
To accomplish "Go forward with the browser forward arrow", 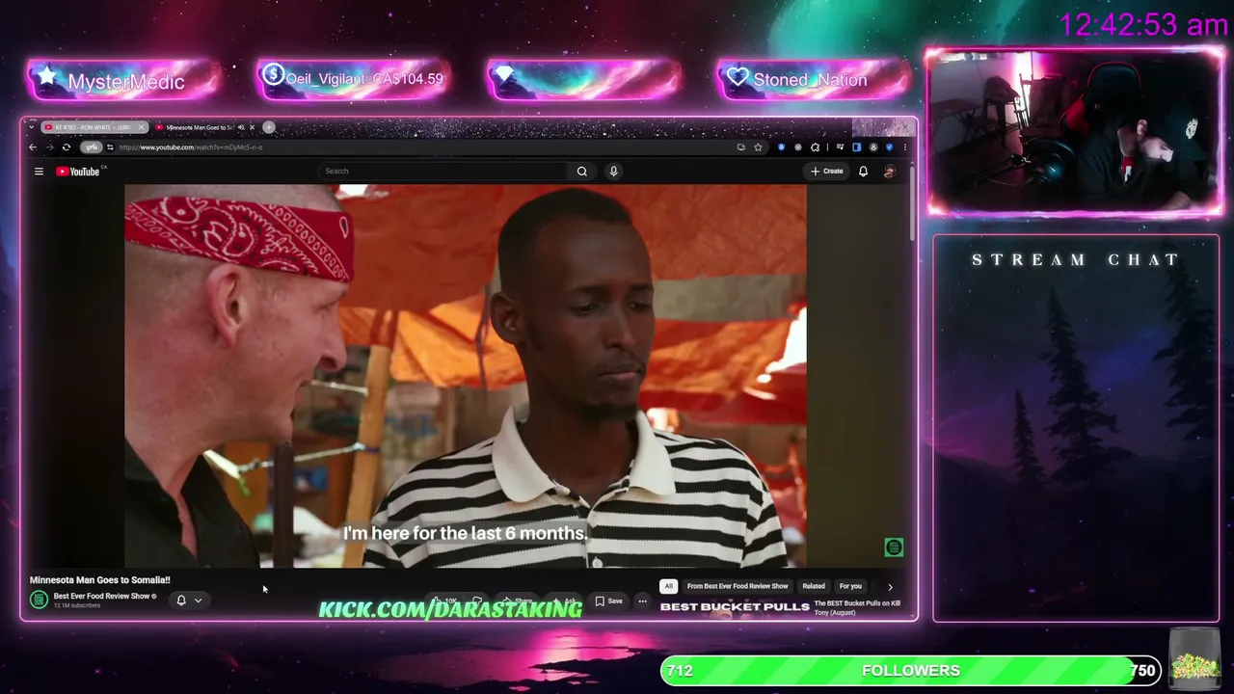I will tap(49, 147).
